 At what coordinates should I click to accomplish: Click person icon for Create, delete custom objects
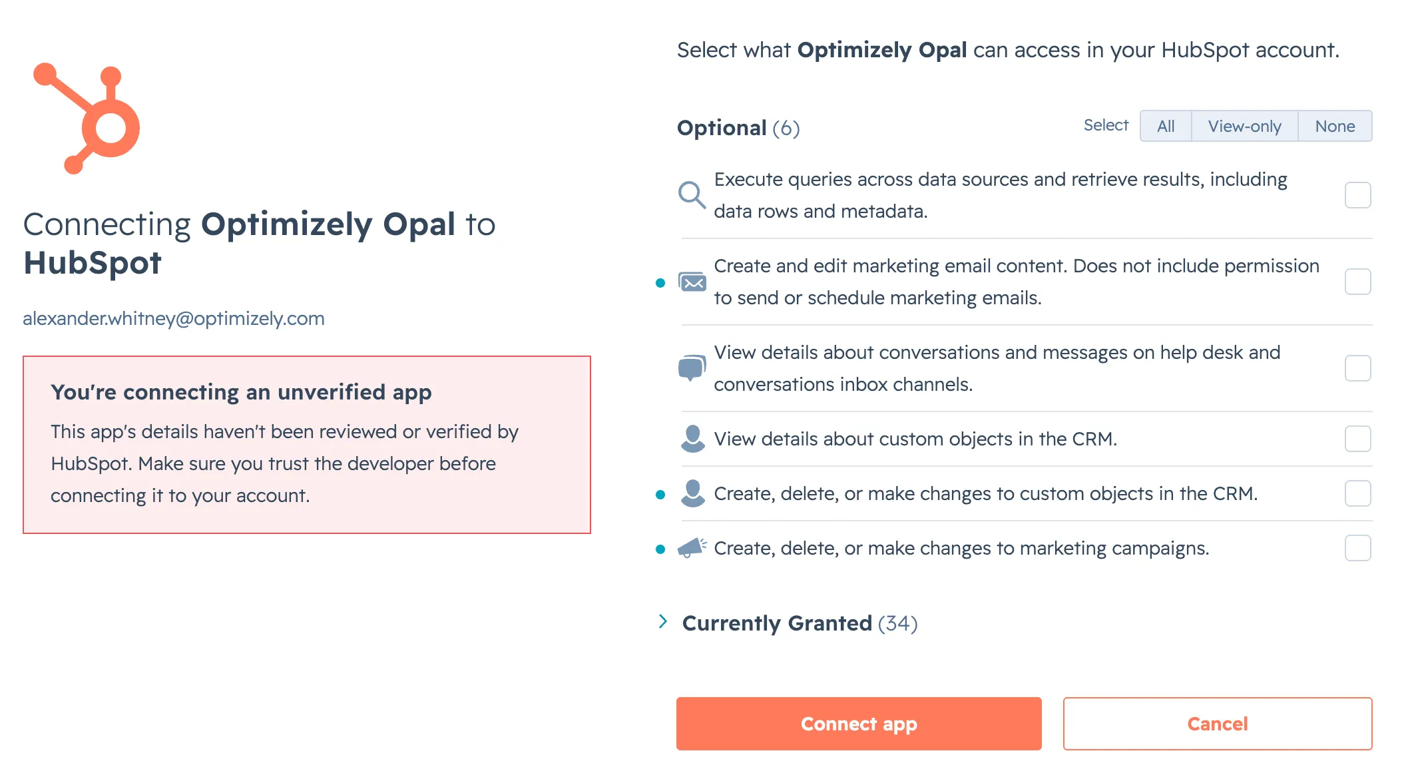[692, 493]
